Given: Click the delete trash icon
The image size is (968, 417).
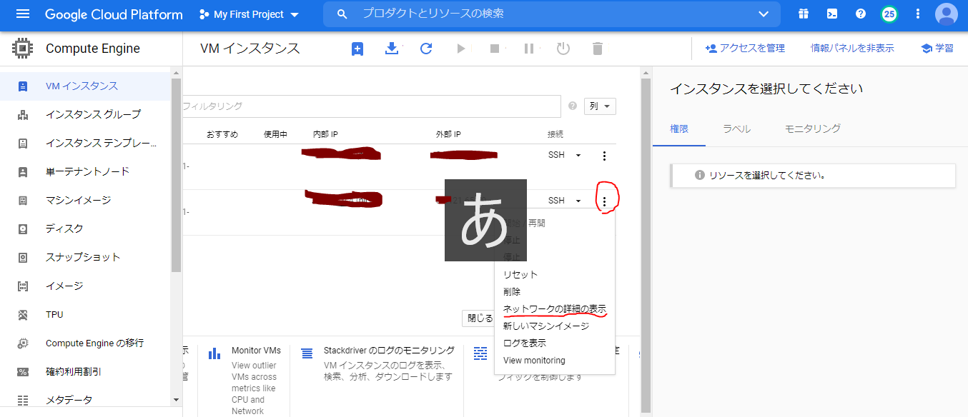Looking at the screenshot, I should pyautogui.click(x=597, y=49).
